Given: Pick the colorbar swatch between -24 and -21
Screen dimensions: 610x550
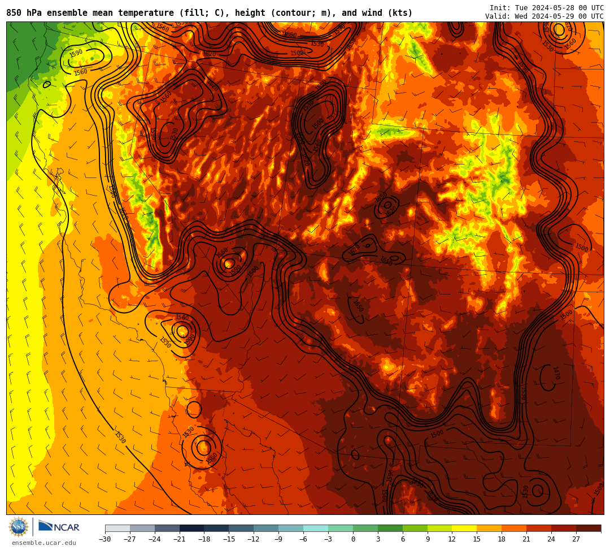Looking at the screenshot, I should (x=167, y=528).
